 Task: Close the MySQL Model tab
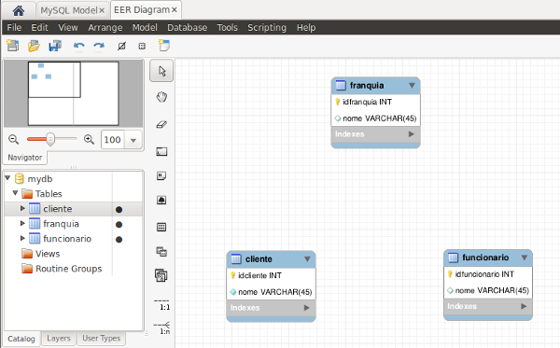102,10
